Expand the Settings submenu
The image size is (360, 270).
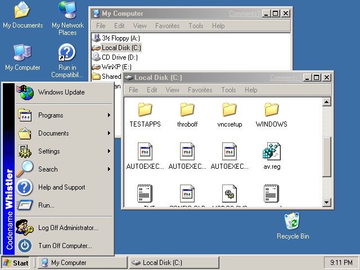[x=64, y=151]
